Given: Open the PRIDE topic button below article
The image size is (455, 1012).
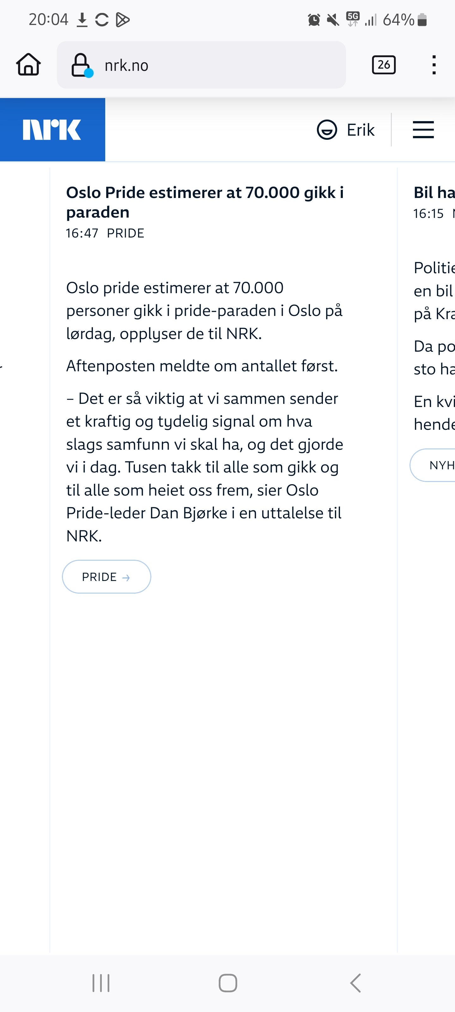Looking at the screenshot, I should point(106,577).
